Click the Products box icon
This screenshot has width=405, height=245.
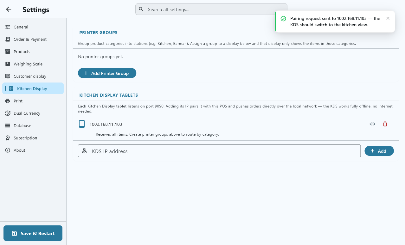[x=8, y=52]
